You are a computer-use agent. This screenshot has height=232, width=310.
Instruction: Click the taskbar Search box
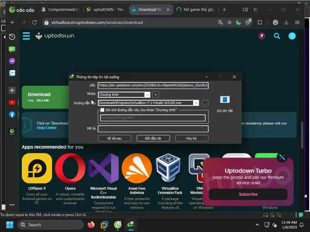point(51,225)
